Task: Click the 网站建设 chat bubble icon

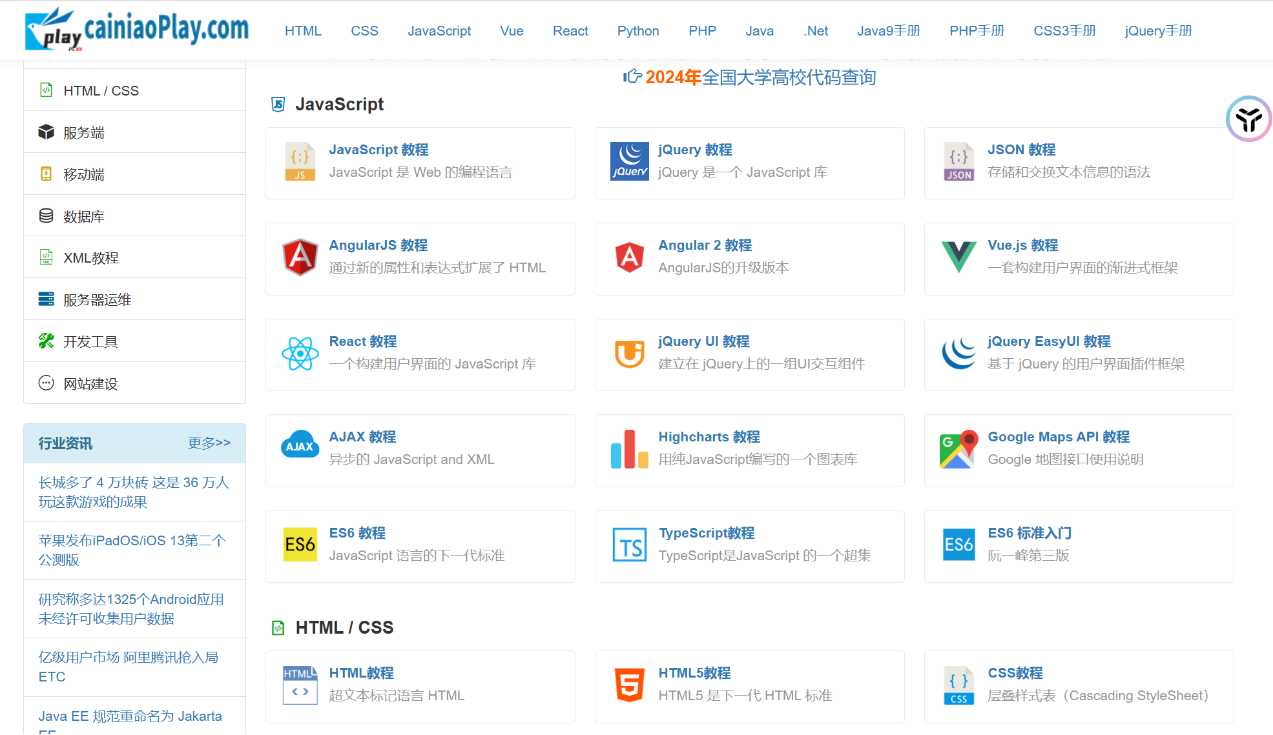Action: click(x=46, y=383)
